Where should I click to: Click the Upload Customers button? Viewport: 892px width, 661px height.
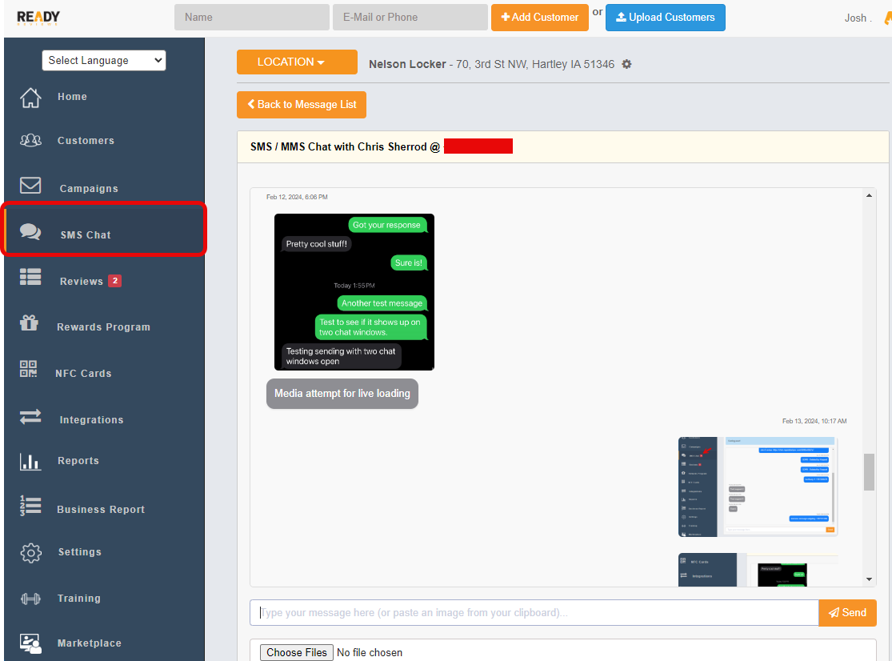point(665,18)
